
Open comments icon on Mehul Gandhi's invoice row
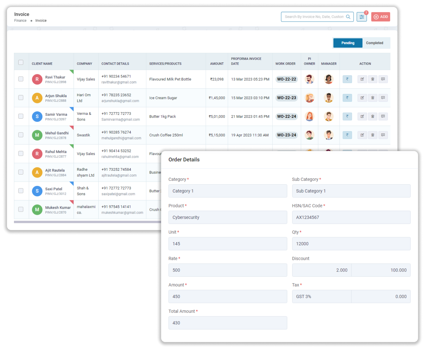[383, 135]
